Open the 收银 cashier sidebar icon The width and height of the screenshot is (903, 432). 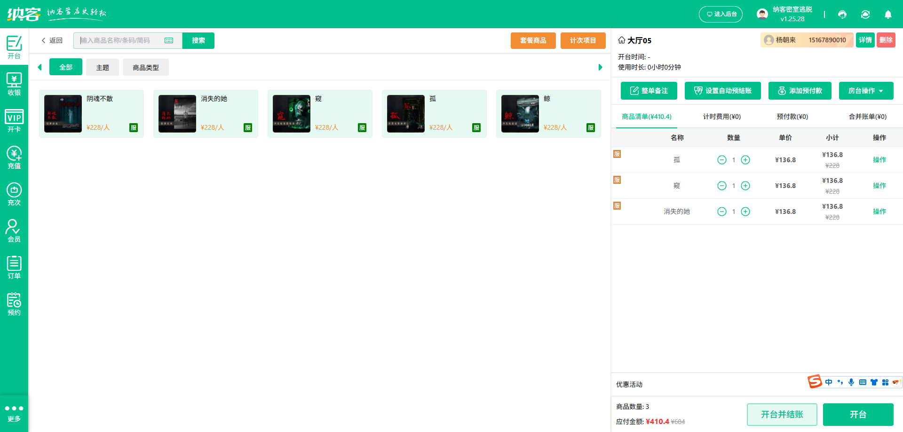coord(14,85)
